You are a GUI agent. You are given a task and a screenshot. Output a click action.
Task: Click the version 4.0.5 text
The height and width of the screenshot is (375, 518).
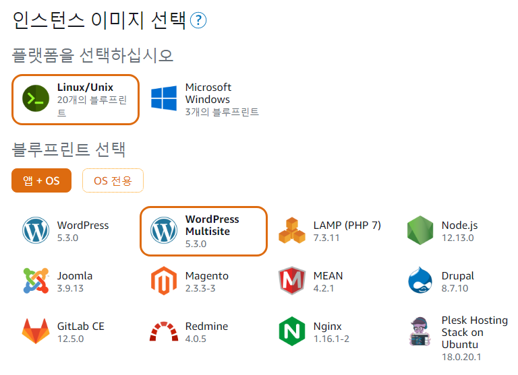point(196,339)
